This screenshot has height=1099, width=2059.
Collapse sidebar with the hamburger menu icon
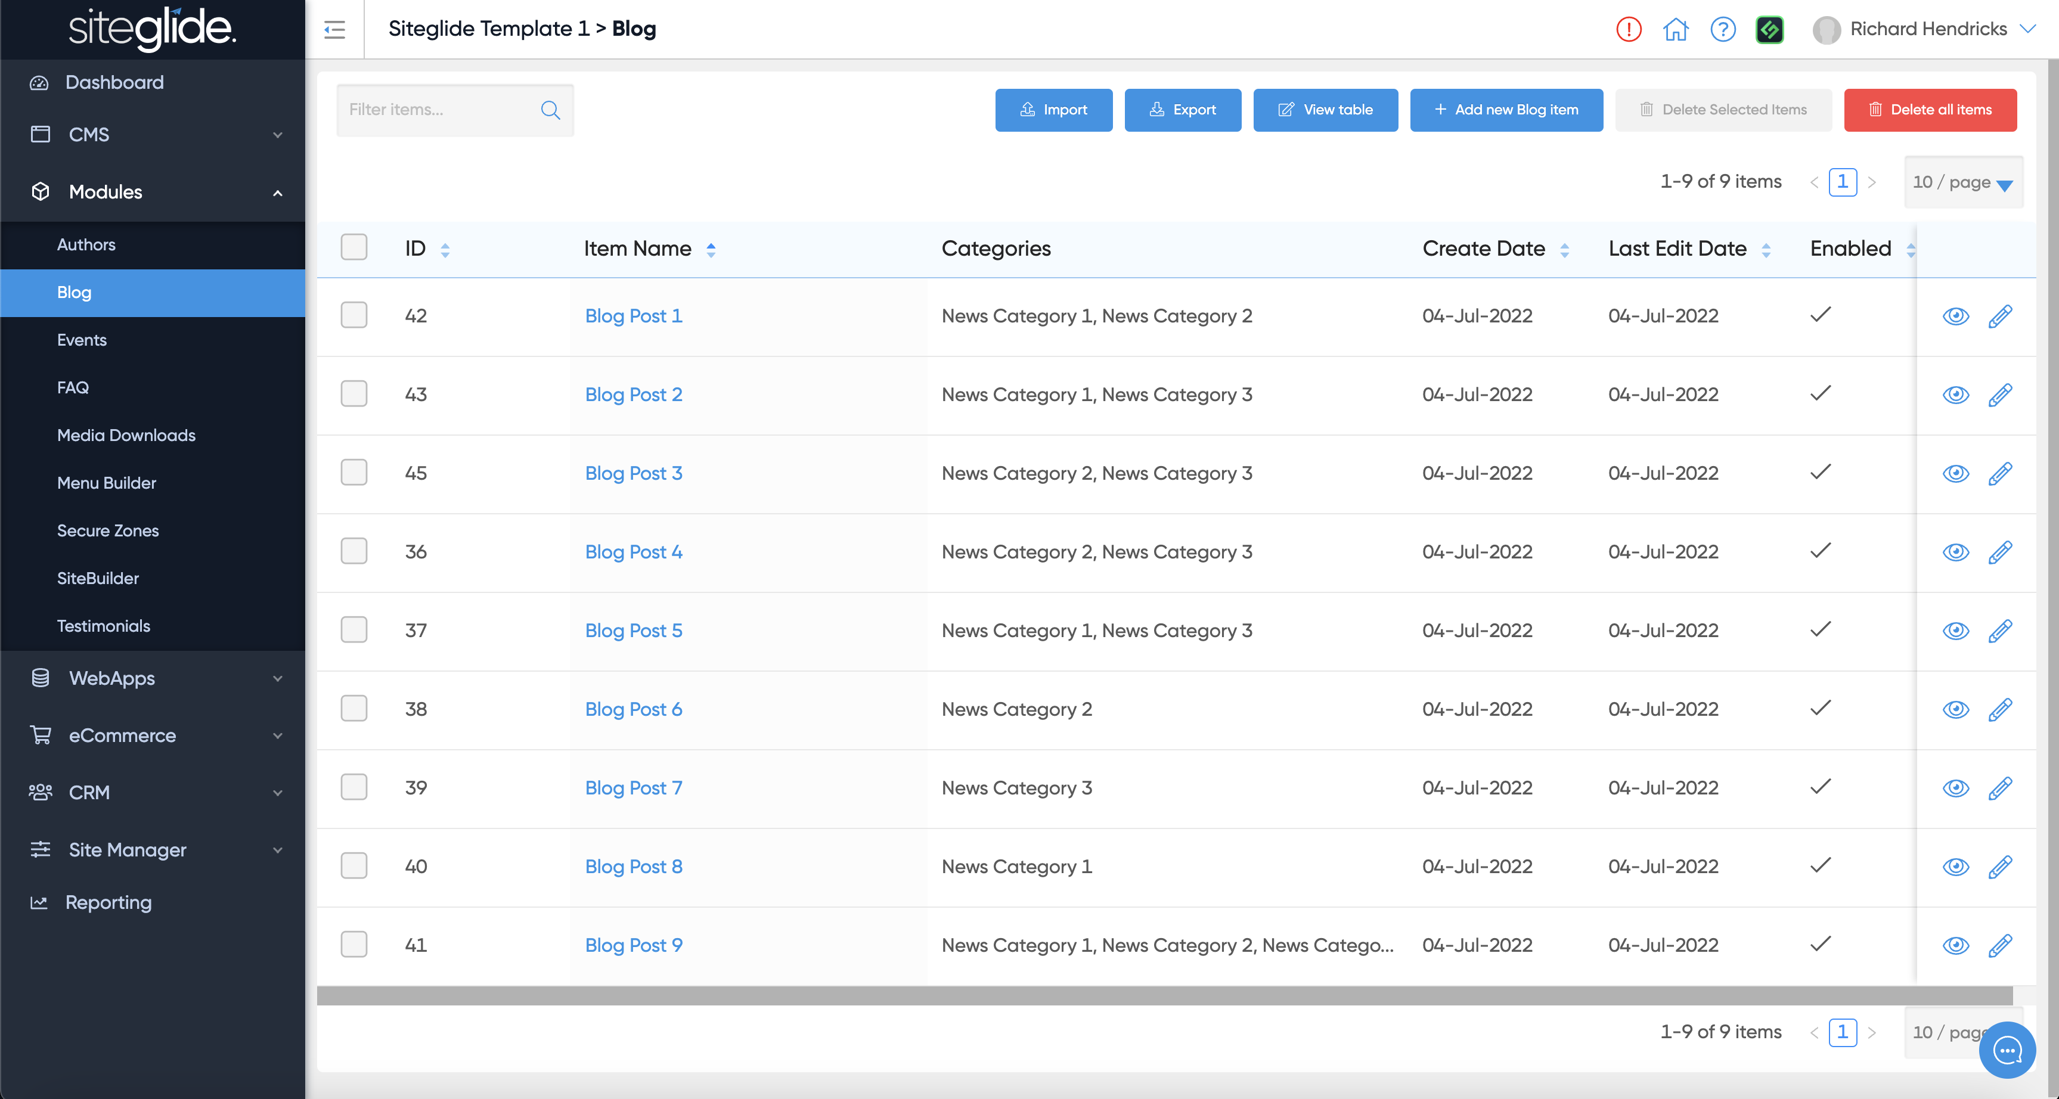[334, 30]
